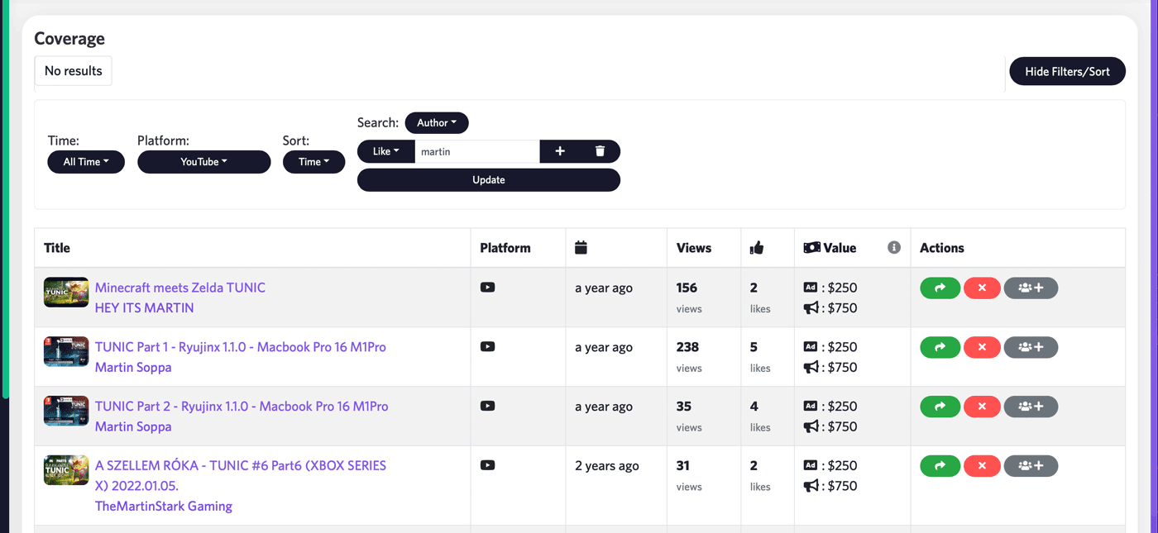1158x533 pixels.
Task: Click the Ad value icon on the Minecraft row
Action: click(x=811, y=287)
